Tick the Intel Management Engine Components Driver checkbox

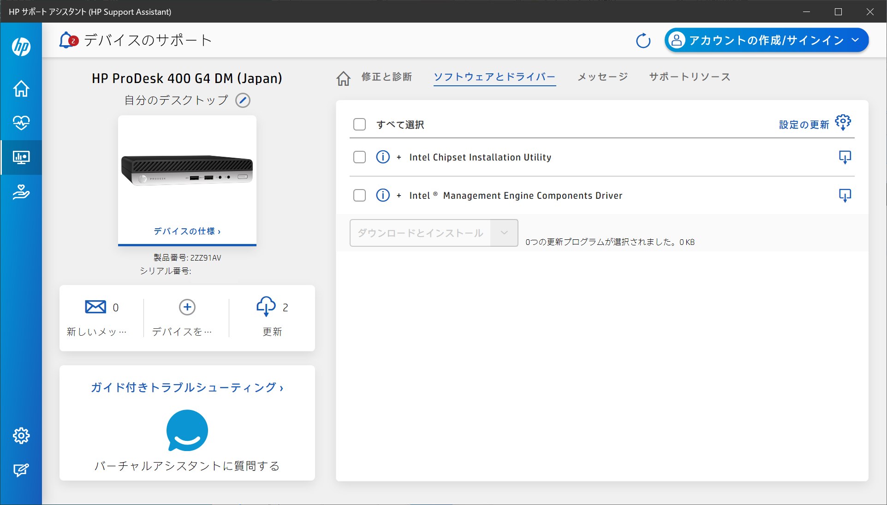[x=359, y=196]
